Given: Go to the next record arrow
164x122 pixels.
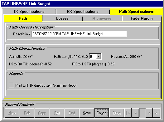Looking at the screenshot, I should 149,113.
